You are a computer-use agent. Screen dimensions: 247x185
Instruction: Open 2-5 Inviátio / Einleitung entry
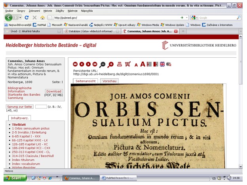(29, 132)
